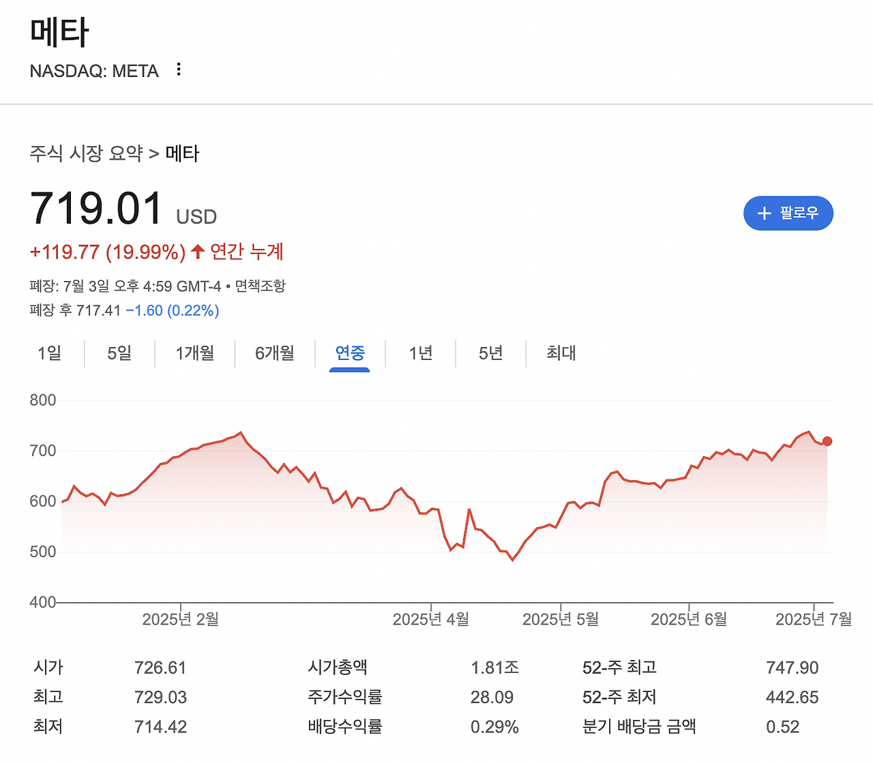The height and width of the screenshot is (763, 873).
Task: Switch to the 1일 chart tab
Action: 49,354
